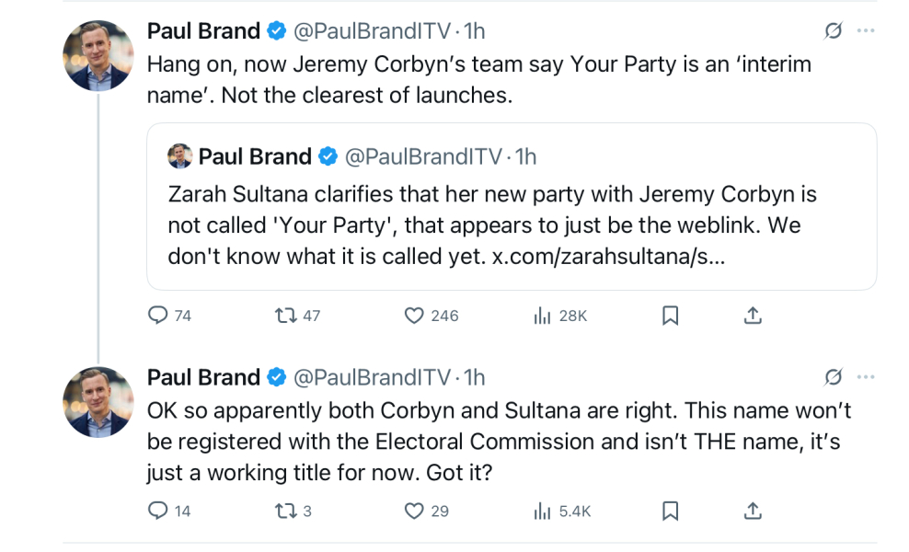909x552 pixels.
Task: Bookmark the top tweet
Action: (670, 315)
